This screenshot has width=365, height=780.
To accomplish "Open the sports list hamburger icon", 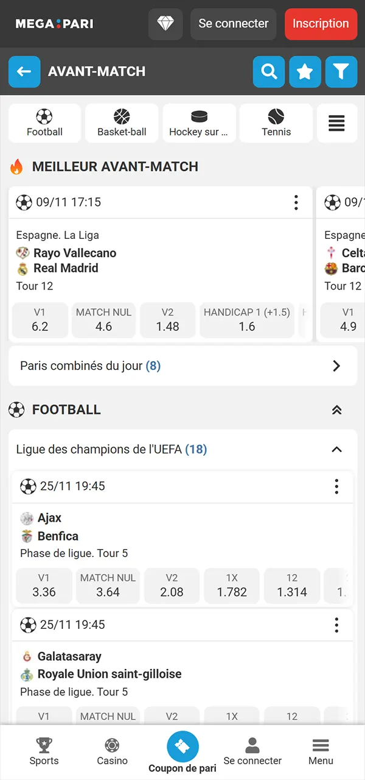I will (x=337, y=122).
